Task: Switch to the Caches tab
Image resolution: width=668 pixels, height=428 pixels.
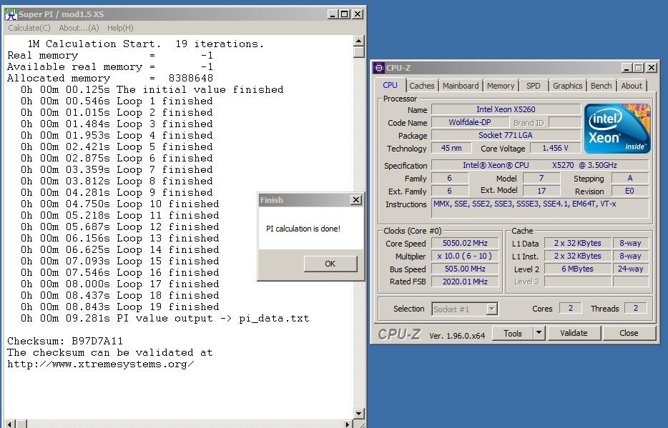Action: click(421, 86)
